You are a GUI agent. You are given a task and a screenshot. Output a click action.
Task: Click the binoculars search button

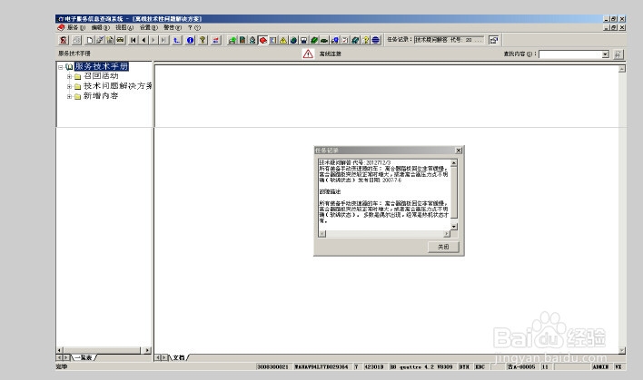click(618, 54)
